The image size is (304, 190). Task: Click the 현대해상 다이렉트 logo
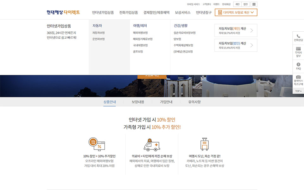(x=63, y=12)
